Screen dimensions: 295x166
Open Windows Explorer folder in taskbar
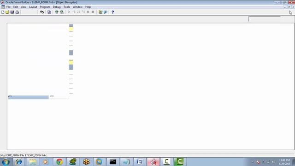pyautogui.click(x=32, y=162)
